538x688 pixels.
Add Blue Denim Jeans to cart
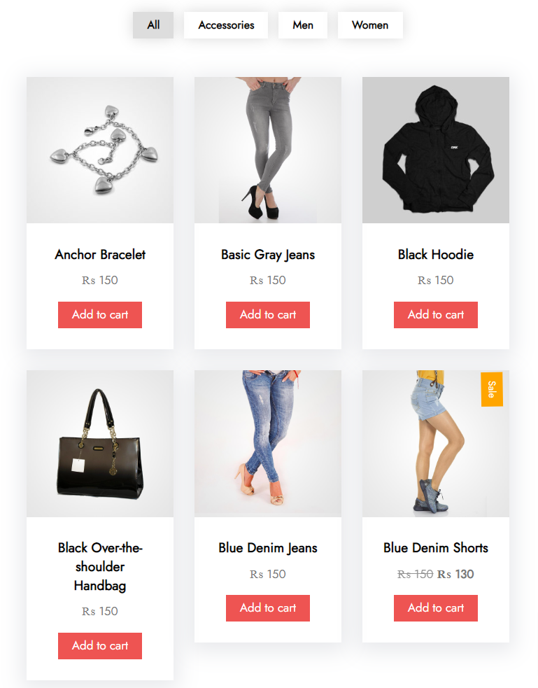pos(268,608)
